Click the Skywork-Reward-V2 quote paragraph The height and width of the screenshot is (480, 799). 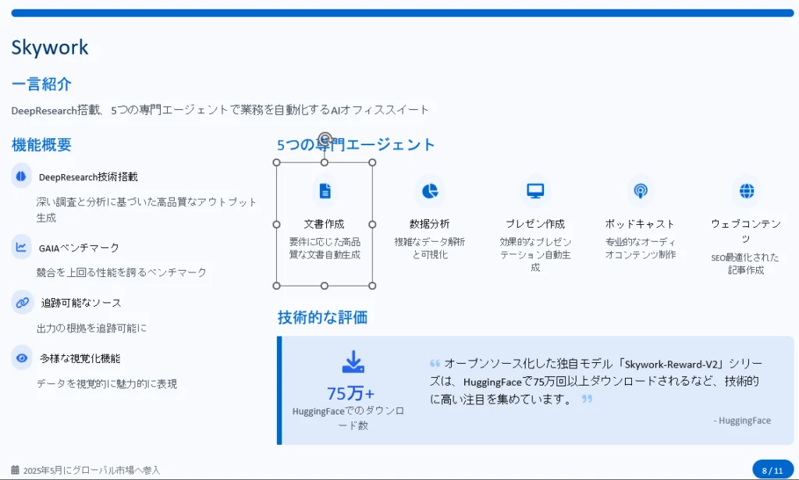[595, 381]
